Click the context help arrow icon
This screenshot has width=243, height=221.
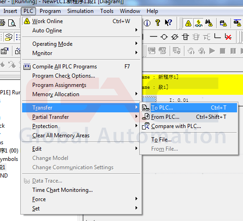tap(168, 23)
